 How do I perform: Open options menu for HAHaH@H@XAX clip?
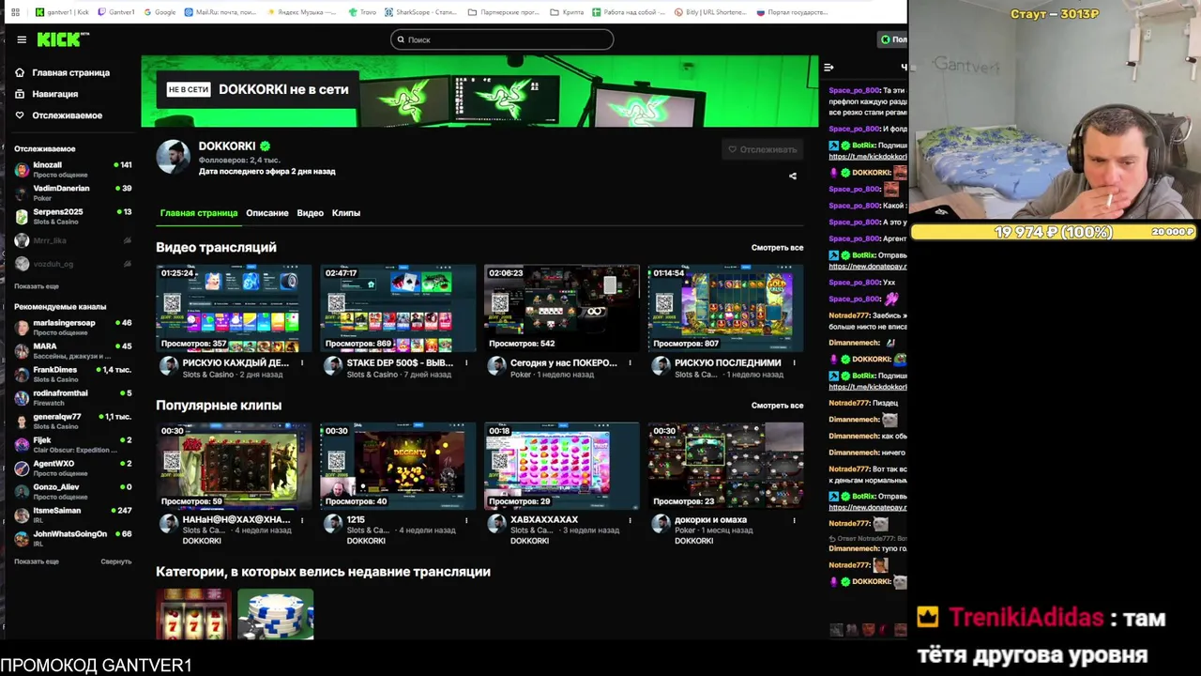click(302, 520)
